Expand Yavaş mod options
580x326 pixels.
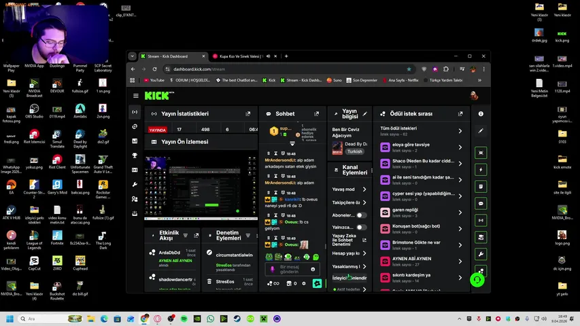tap(364, 189)
